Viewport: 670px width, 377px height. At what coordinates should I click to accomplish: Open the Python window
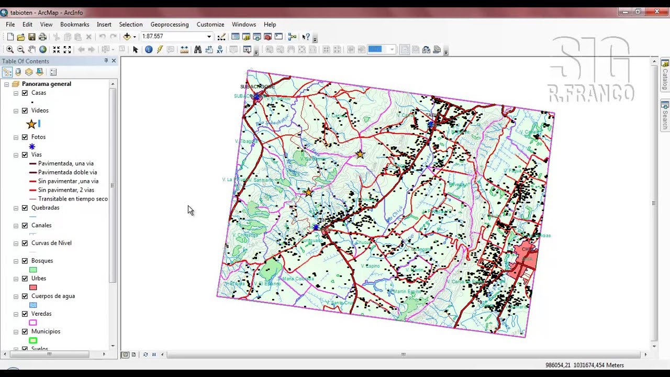[x=278, y=37]
